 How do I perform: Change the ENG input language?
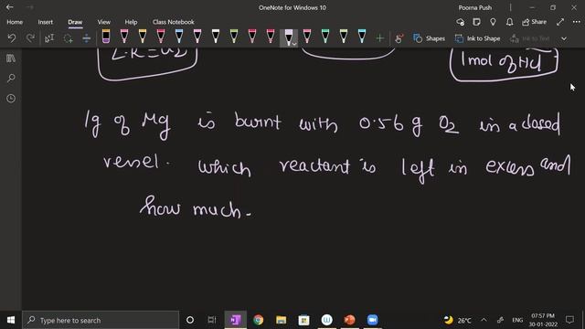517,320
